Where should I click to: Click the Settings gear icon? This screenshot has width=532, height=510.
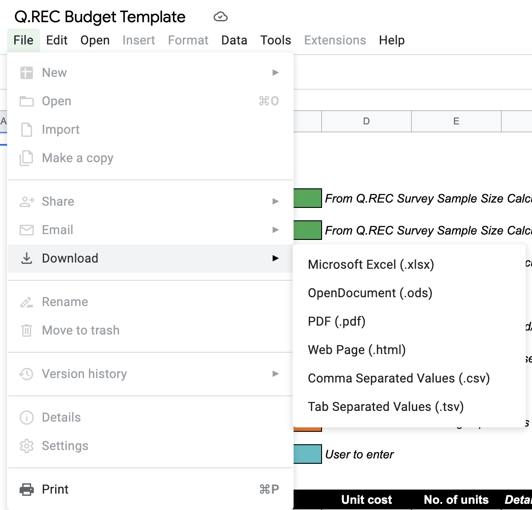click(x=27, y=446)
